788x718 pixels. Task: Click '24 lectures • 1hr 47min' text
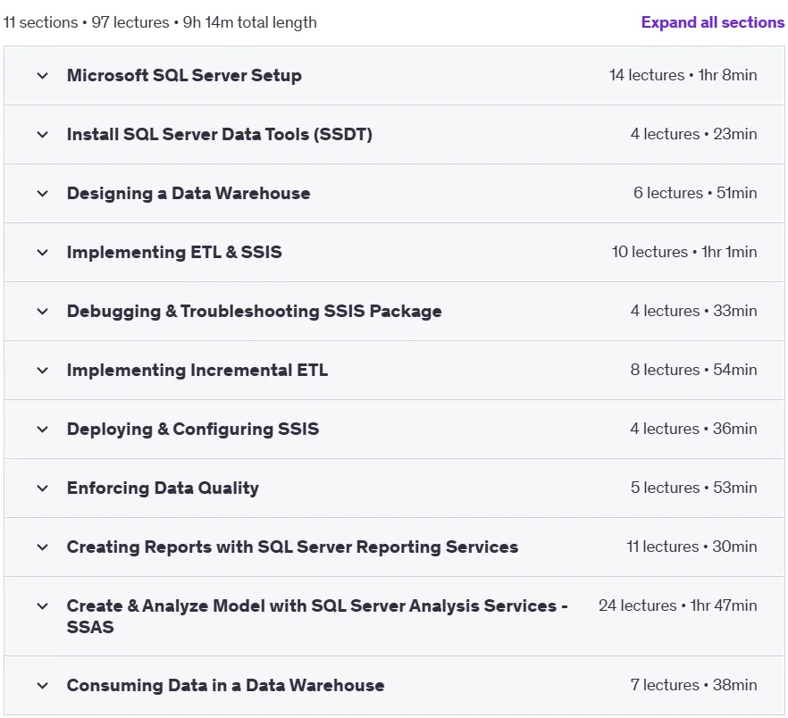point(678,605)
